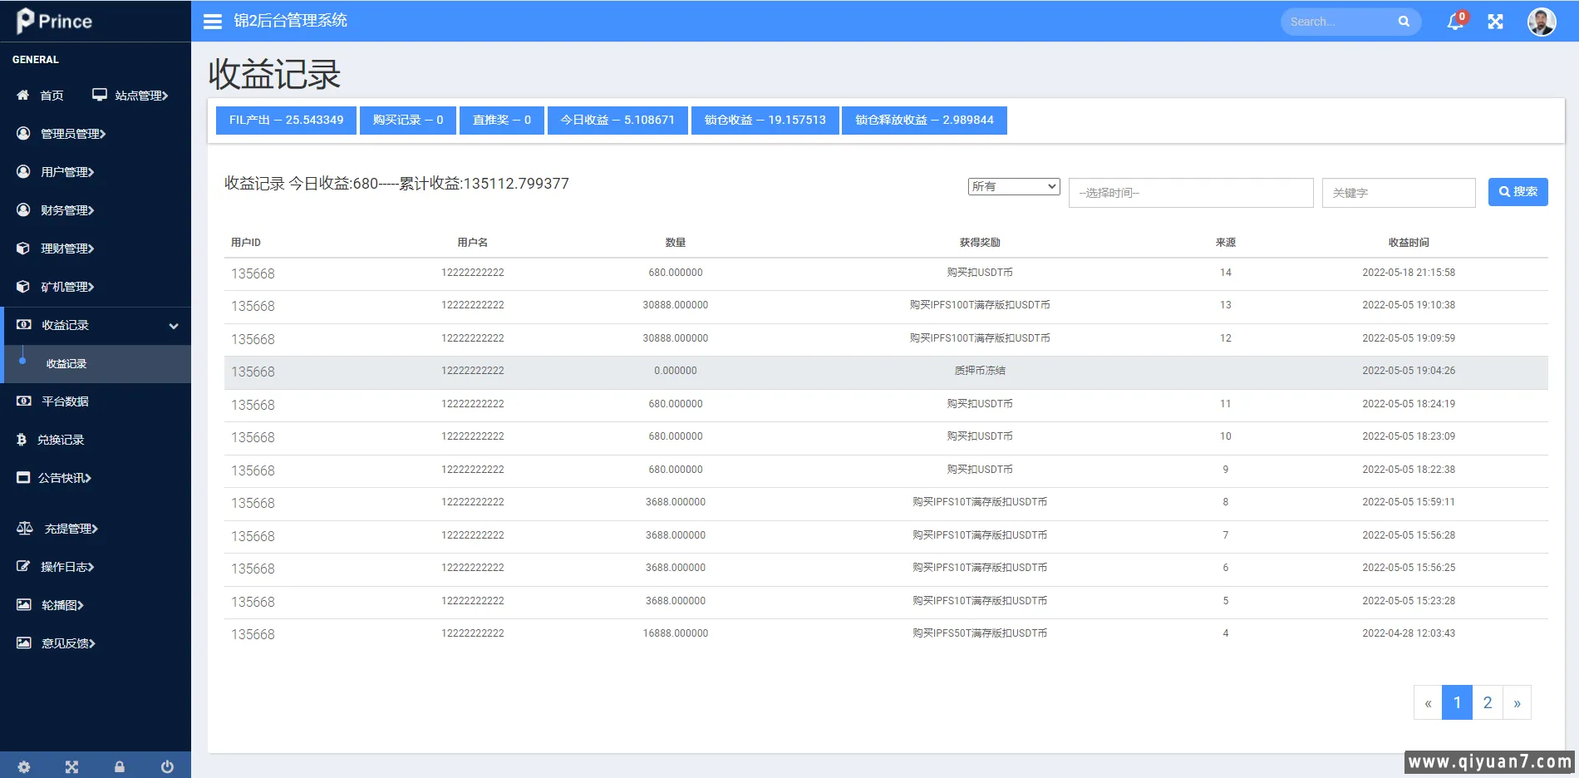Open settings gear at sidebar bottom
The width and height of the screenshot is (1579, 778).
coord(24,766)
